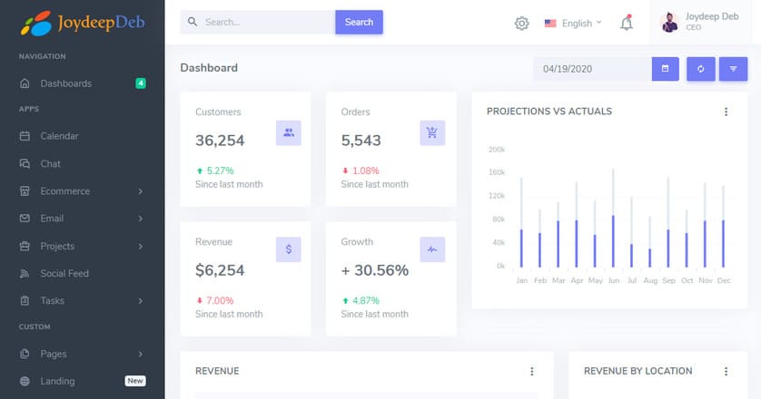The height and width of the screenshot is (399, 761).
Task: Click the Revenue card dollar icon
Action: tap(288, 249)
